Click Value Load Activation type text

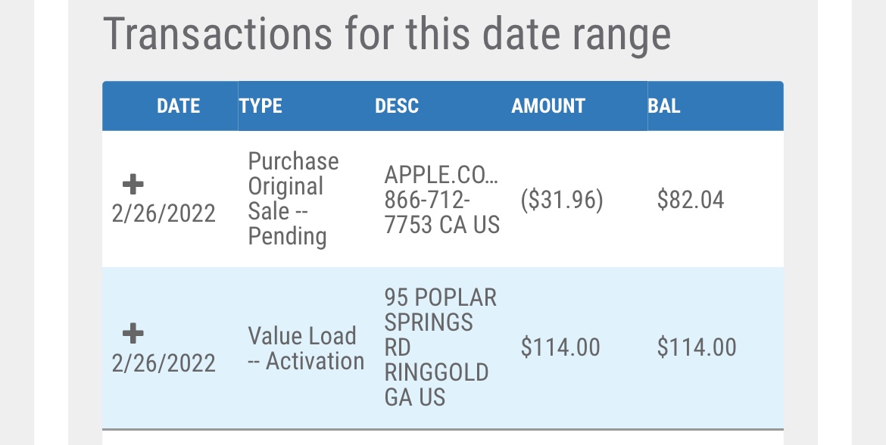point(306,348)
